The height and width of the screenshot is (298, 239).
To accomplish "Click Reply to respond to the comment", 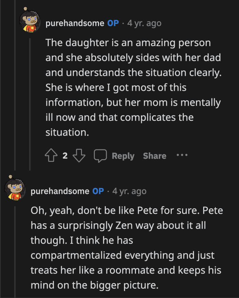I will tap(123, 156).
